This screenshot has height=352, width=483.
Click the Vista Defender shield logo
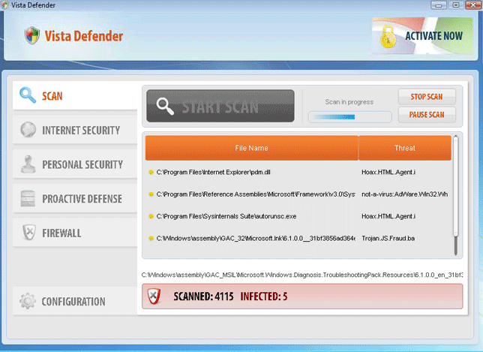tap(31, 35)
